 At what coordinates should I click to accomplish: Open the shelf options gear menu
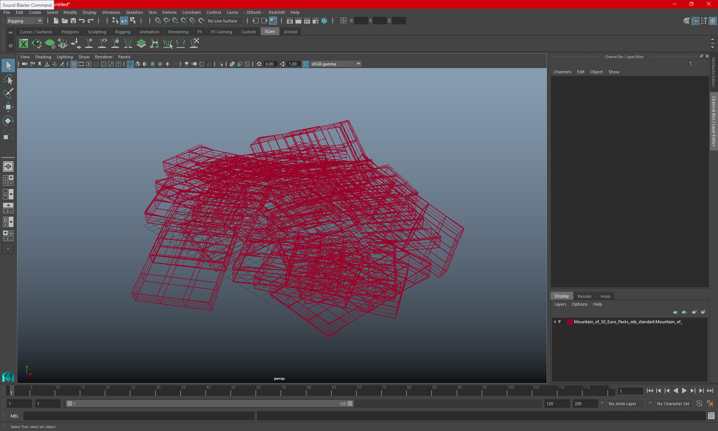click(10, 46)
